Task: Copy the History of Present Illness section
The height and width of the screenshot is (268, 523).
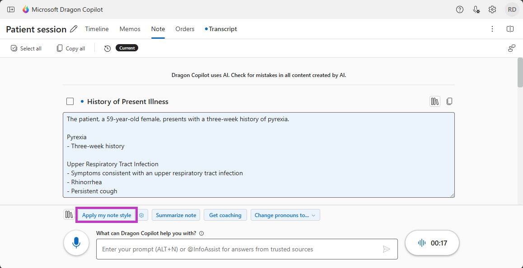Action: click(x=449, y=101)
